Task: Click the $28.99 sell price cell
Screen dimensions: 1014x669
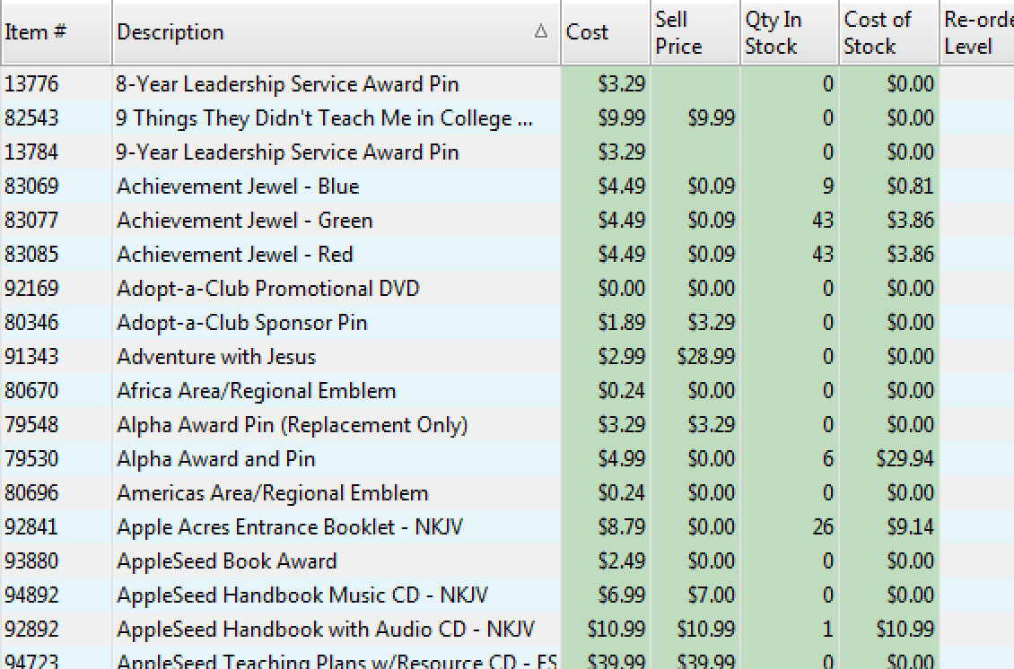Action: coord(706,357)
